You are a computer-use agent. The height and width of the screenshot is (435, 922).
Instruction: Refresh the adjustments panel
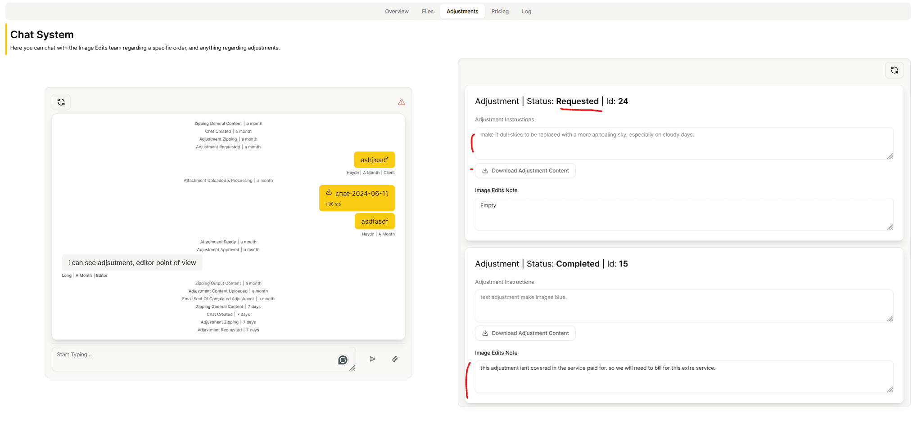pyautogui.click(x=895, y=70)
